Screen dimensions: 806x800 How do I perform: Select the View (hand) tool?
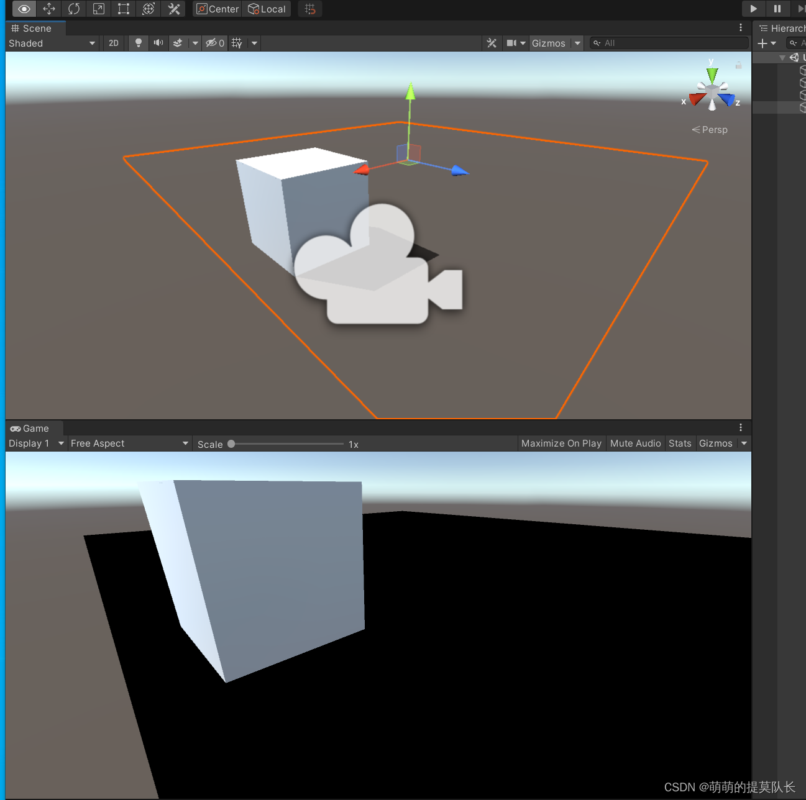tap(24, 9)
